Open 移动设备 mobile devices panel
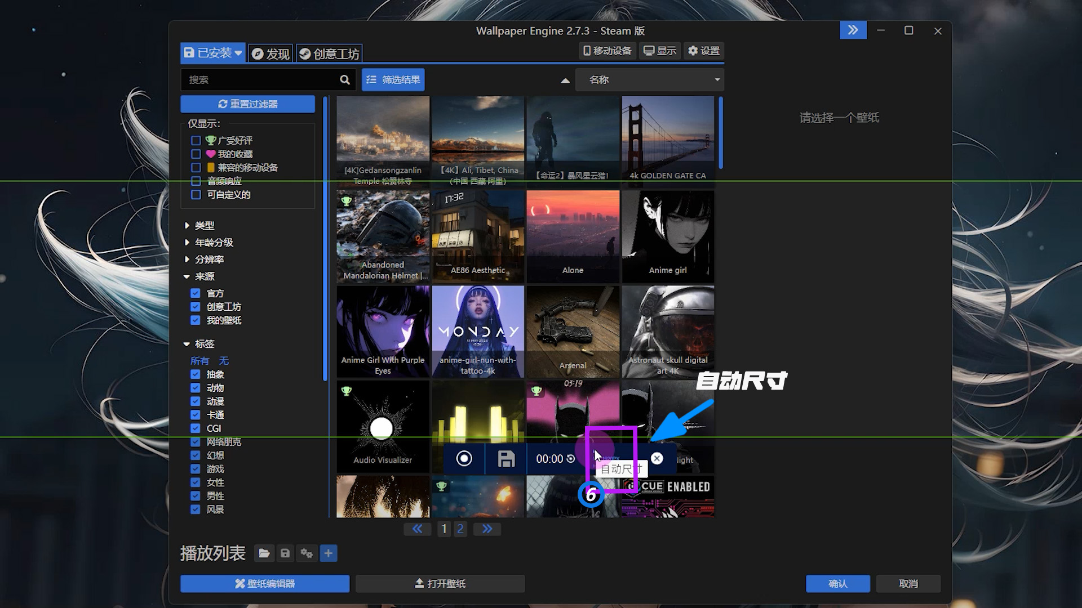Screen dimensions: 1082x608 coord(607,51)
